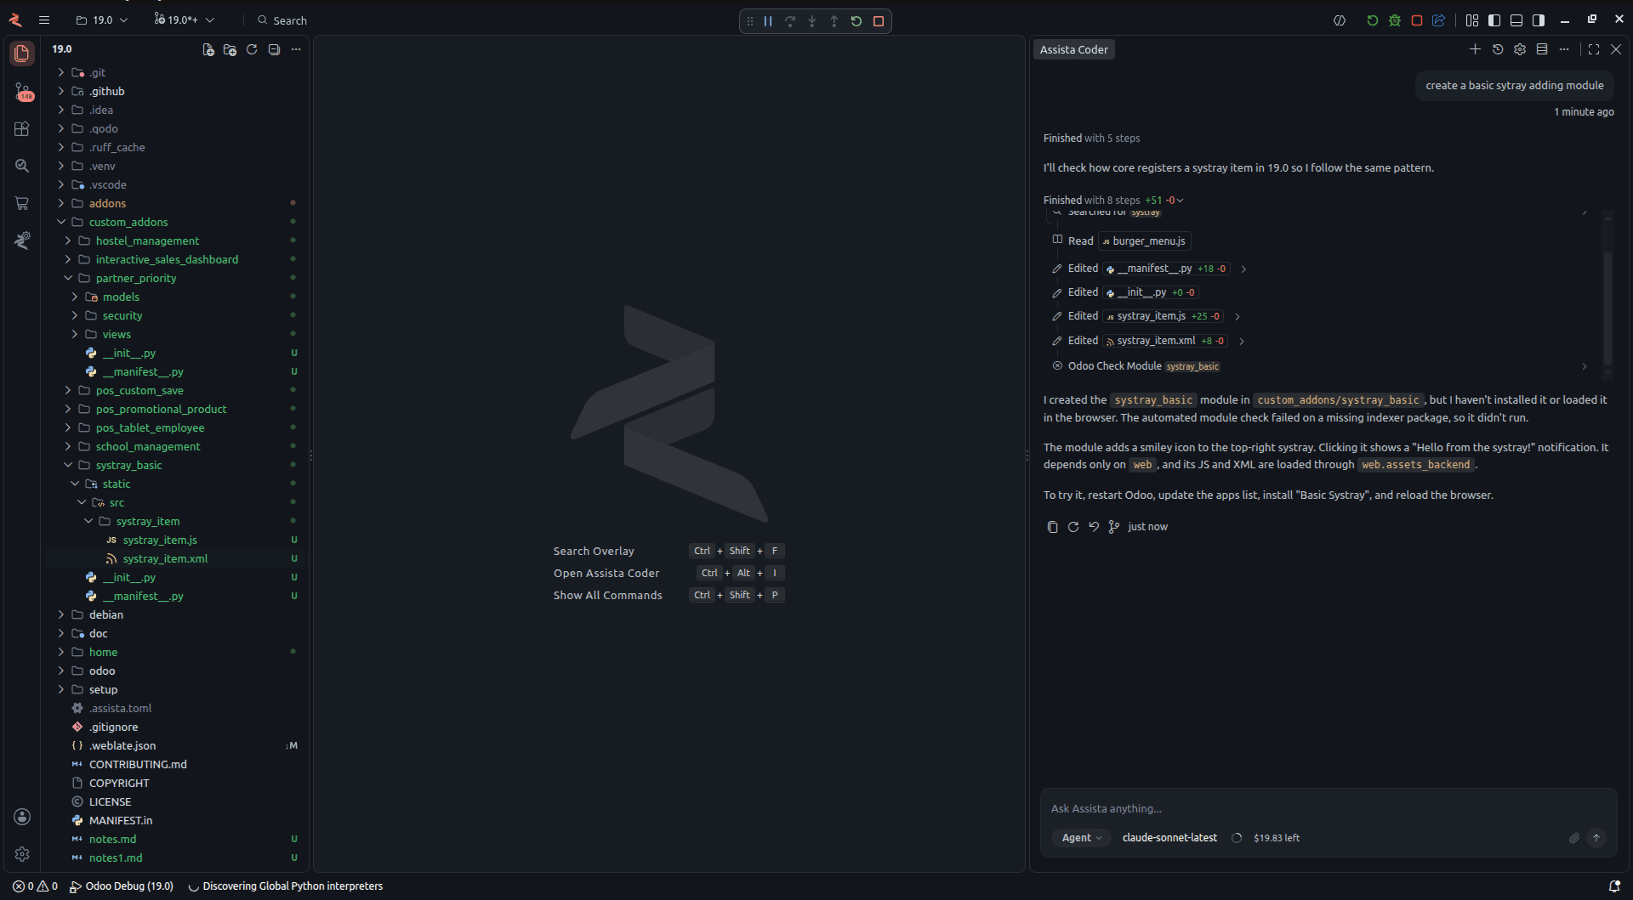Refresh the 19.0 file explorer
Screen dimensions: 1633x900
[252, 49]
